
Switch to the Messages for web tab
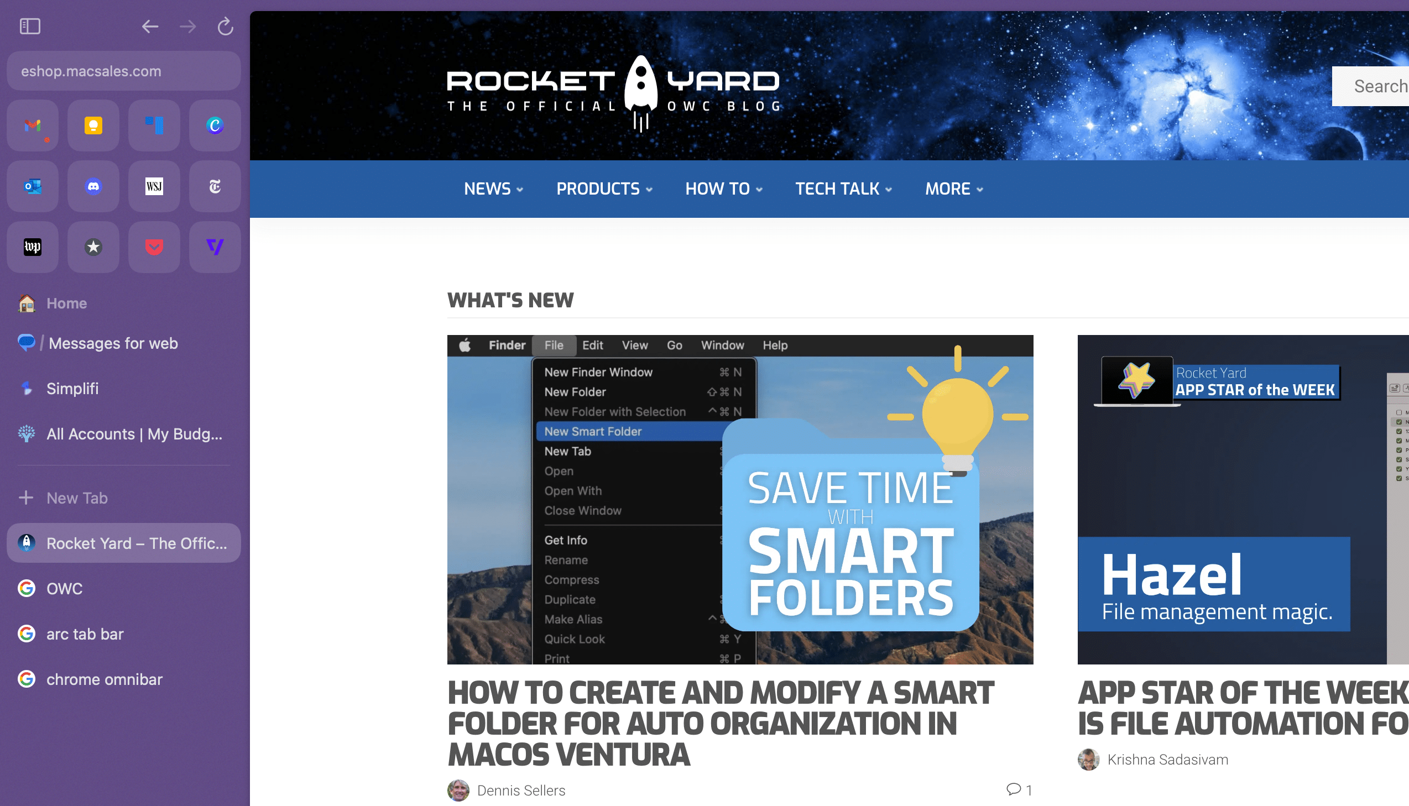pyautogui.click(x=113, y=343)
